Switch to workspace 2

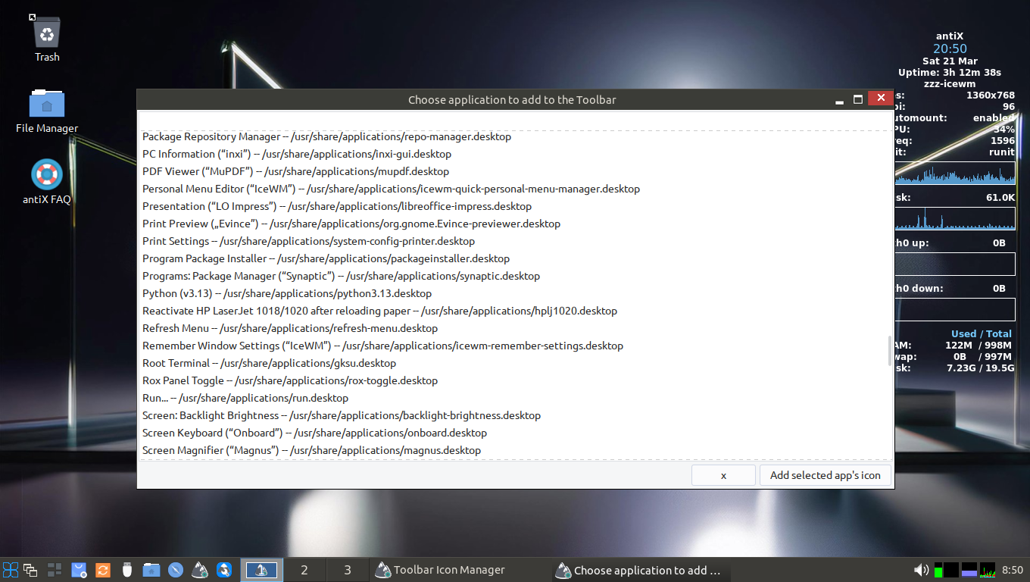[x=304, y=570]
